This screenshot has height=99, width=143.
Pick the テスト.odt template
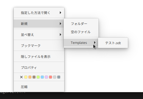click(113, 43)
